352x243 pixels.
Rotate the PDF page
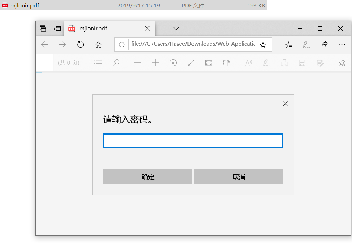coord(173,63)
